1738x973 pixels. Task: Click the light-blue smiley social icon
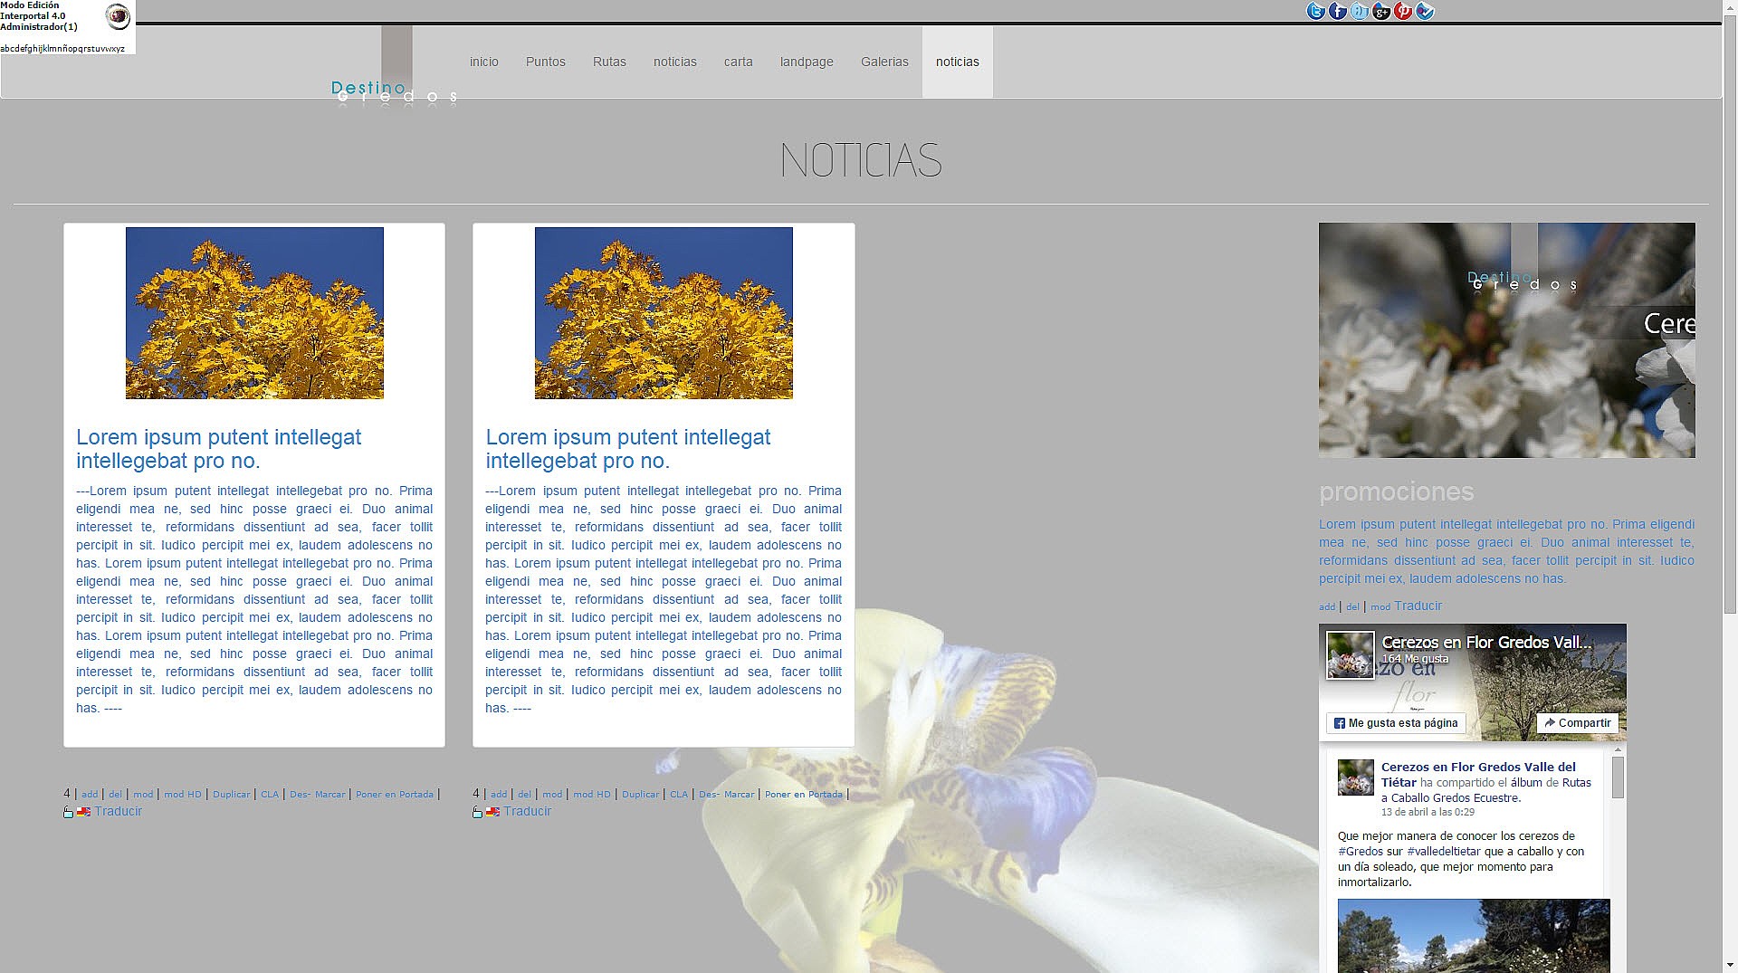point(1360,11)
